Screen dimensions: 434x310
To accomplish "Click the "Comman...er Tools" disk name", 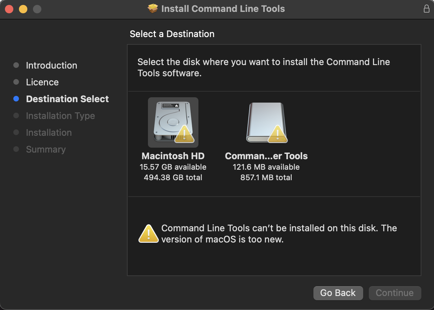I will [x=266, y=156].
